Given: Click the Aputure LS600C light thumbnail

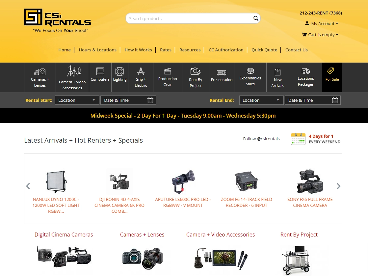Looking at the screenshot, I should tap(183, 181).
